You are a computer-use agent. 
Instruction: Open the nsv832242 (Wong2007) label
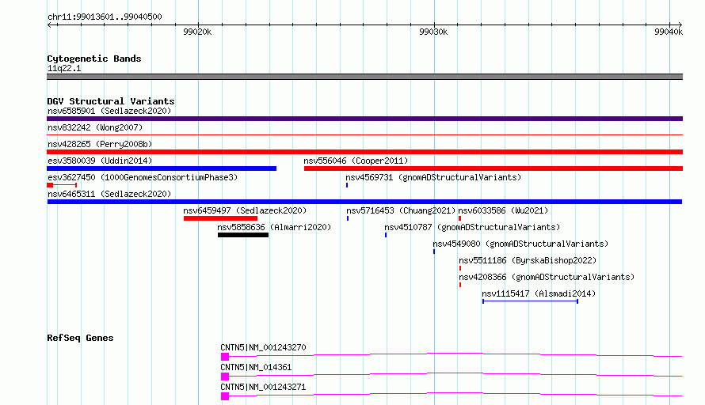pyautogui.click(x=95, y=127)
